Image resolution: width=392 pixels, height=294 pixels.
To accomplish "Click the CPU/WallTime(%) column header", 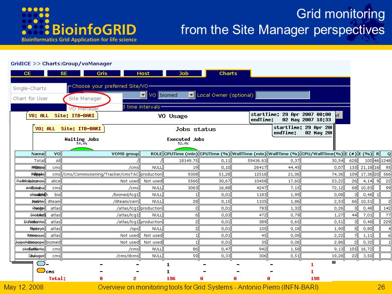I will (322, 154).
